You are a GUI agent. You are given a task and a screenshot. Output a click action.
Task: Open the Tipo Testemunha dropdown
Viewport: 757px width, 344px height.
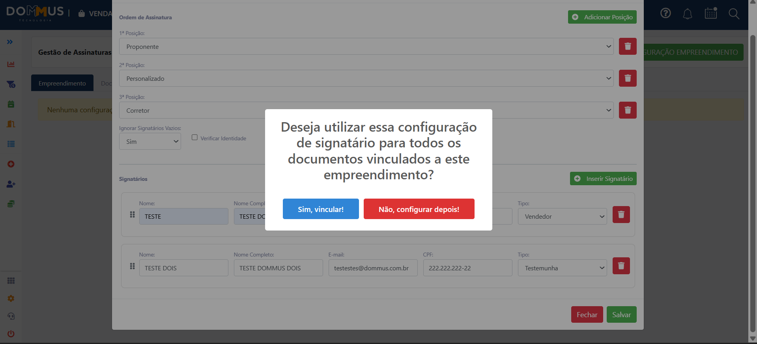click(x=562, y=268)
